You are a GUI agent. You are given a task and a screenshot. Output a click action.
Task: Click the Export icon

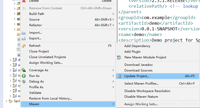pos(24,38)
